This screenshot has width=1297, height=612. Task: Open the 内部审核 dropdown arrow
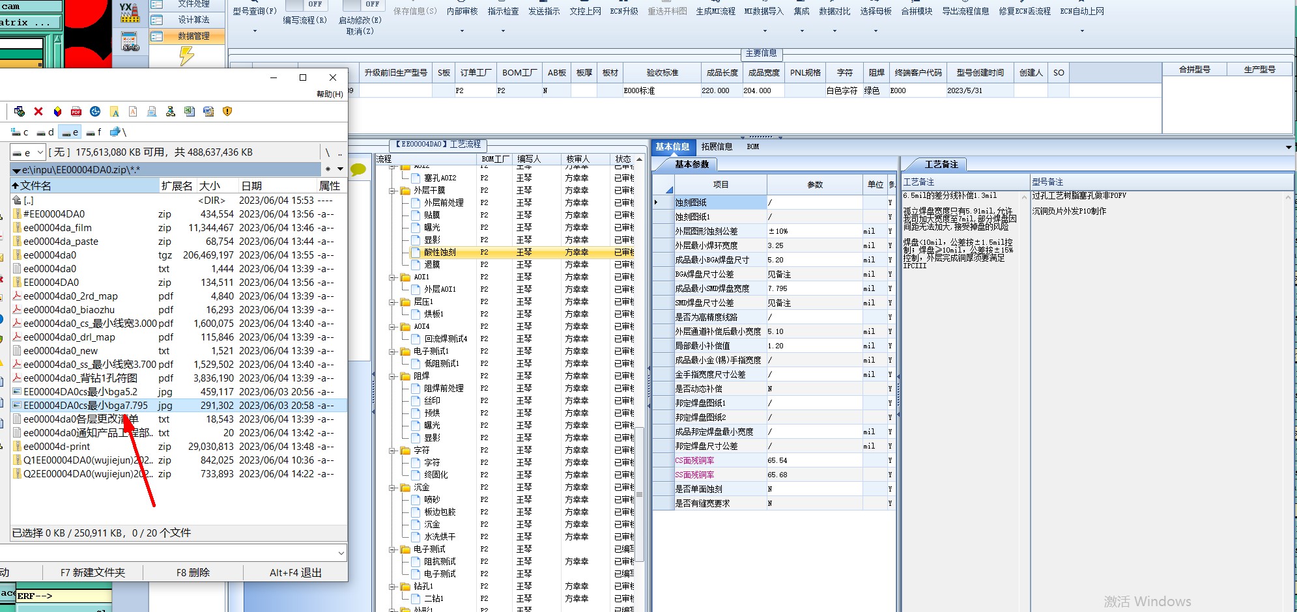[462, 31]
